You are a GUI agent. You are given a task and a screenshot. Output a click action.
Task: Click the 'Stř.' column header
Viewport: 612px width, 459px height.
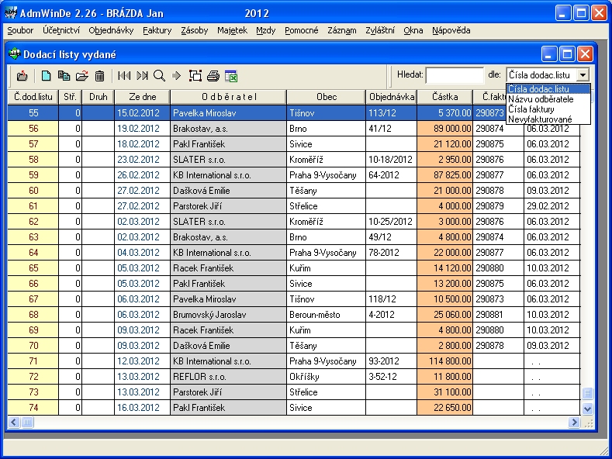coord(71,97)
